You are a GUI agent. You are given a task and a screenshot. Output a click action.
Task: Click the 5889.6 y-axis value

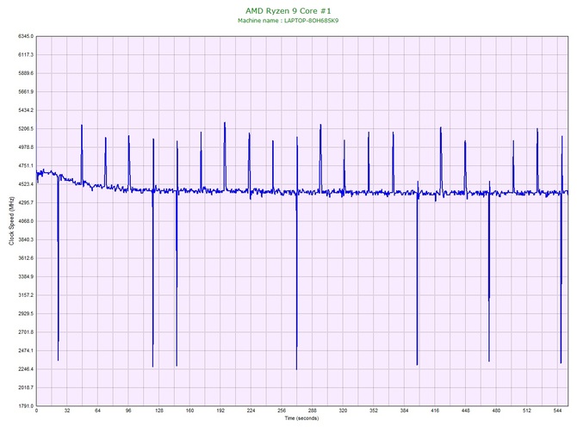[26, 73]
